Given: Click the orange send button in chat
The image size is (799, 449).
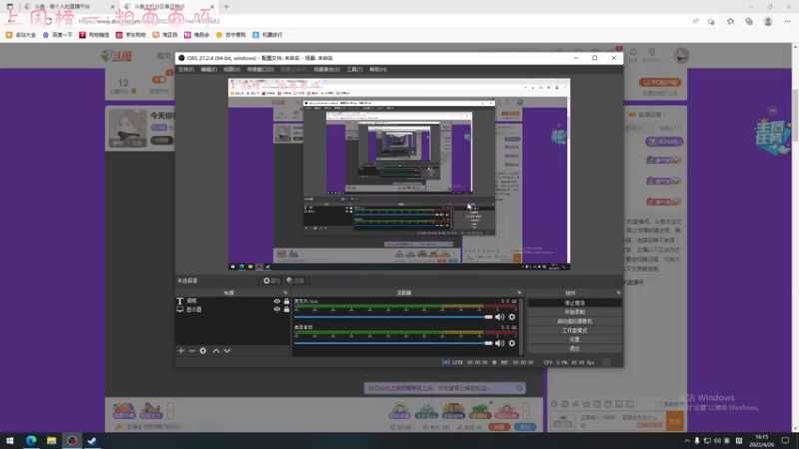Looking at the screenshot, I should 675,421.
